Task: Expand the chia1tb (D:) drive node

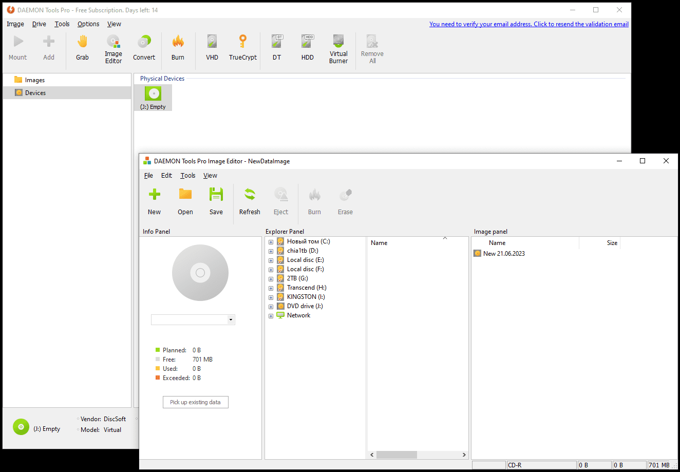Action: tap(271, 251)
